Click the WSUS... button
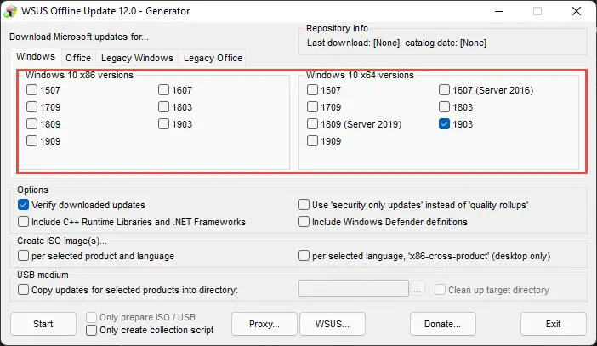597x346 pixels. (333, 324)
